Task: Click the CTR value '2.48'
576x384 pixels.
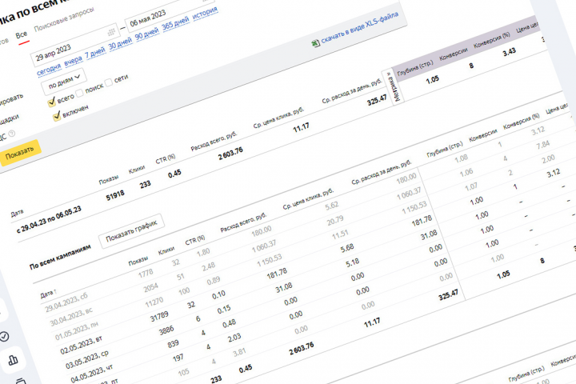Action: (209, 266)
